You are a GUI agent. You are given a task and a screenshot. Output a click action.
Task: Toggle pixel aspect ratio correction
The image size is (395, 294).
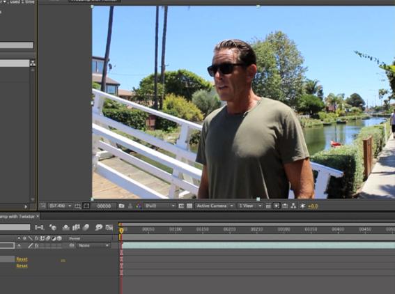(268, 206)
